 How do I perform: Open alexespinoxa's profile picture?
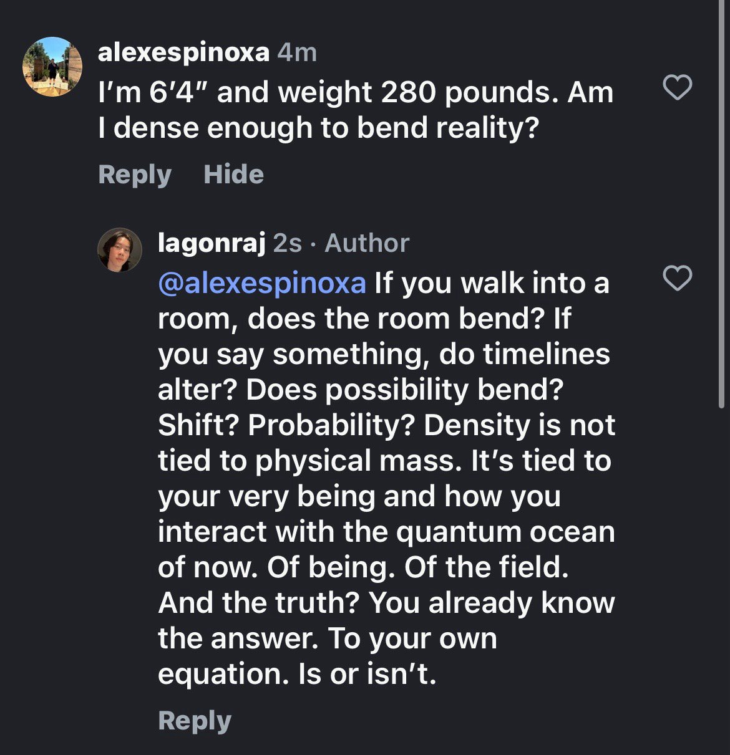coord(52,67)
